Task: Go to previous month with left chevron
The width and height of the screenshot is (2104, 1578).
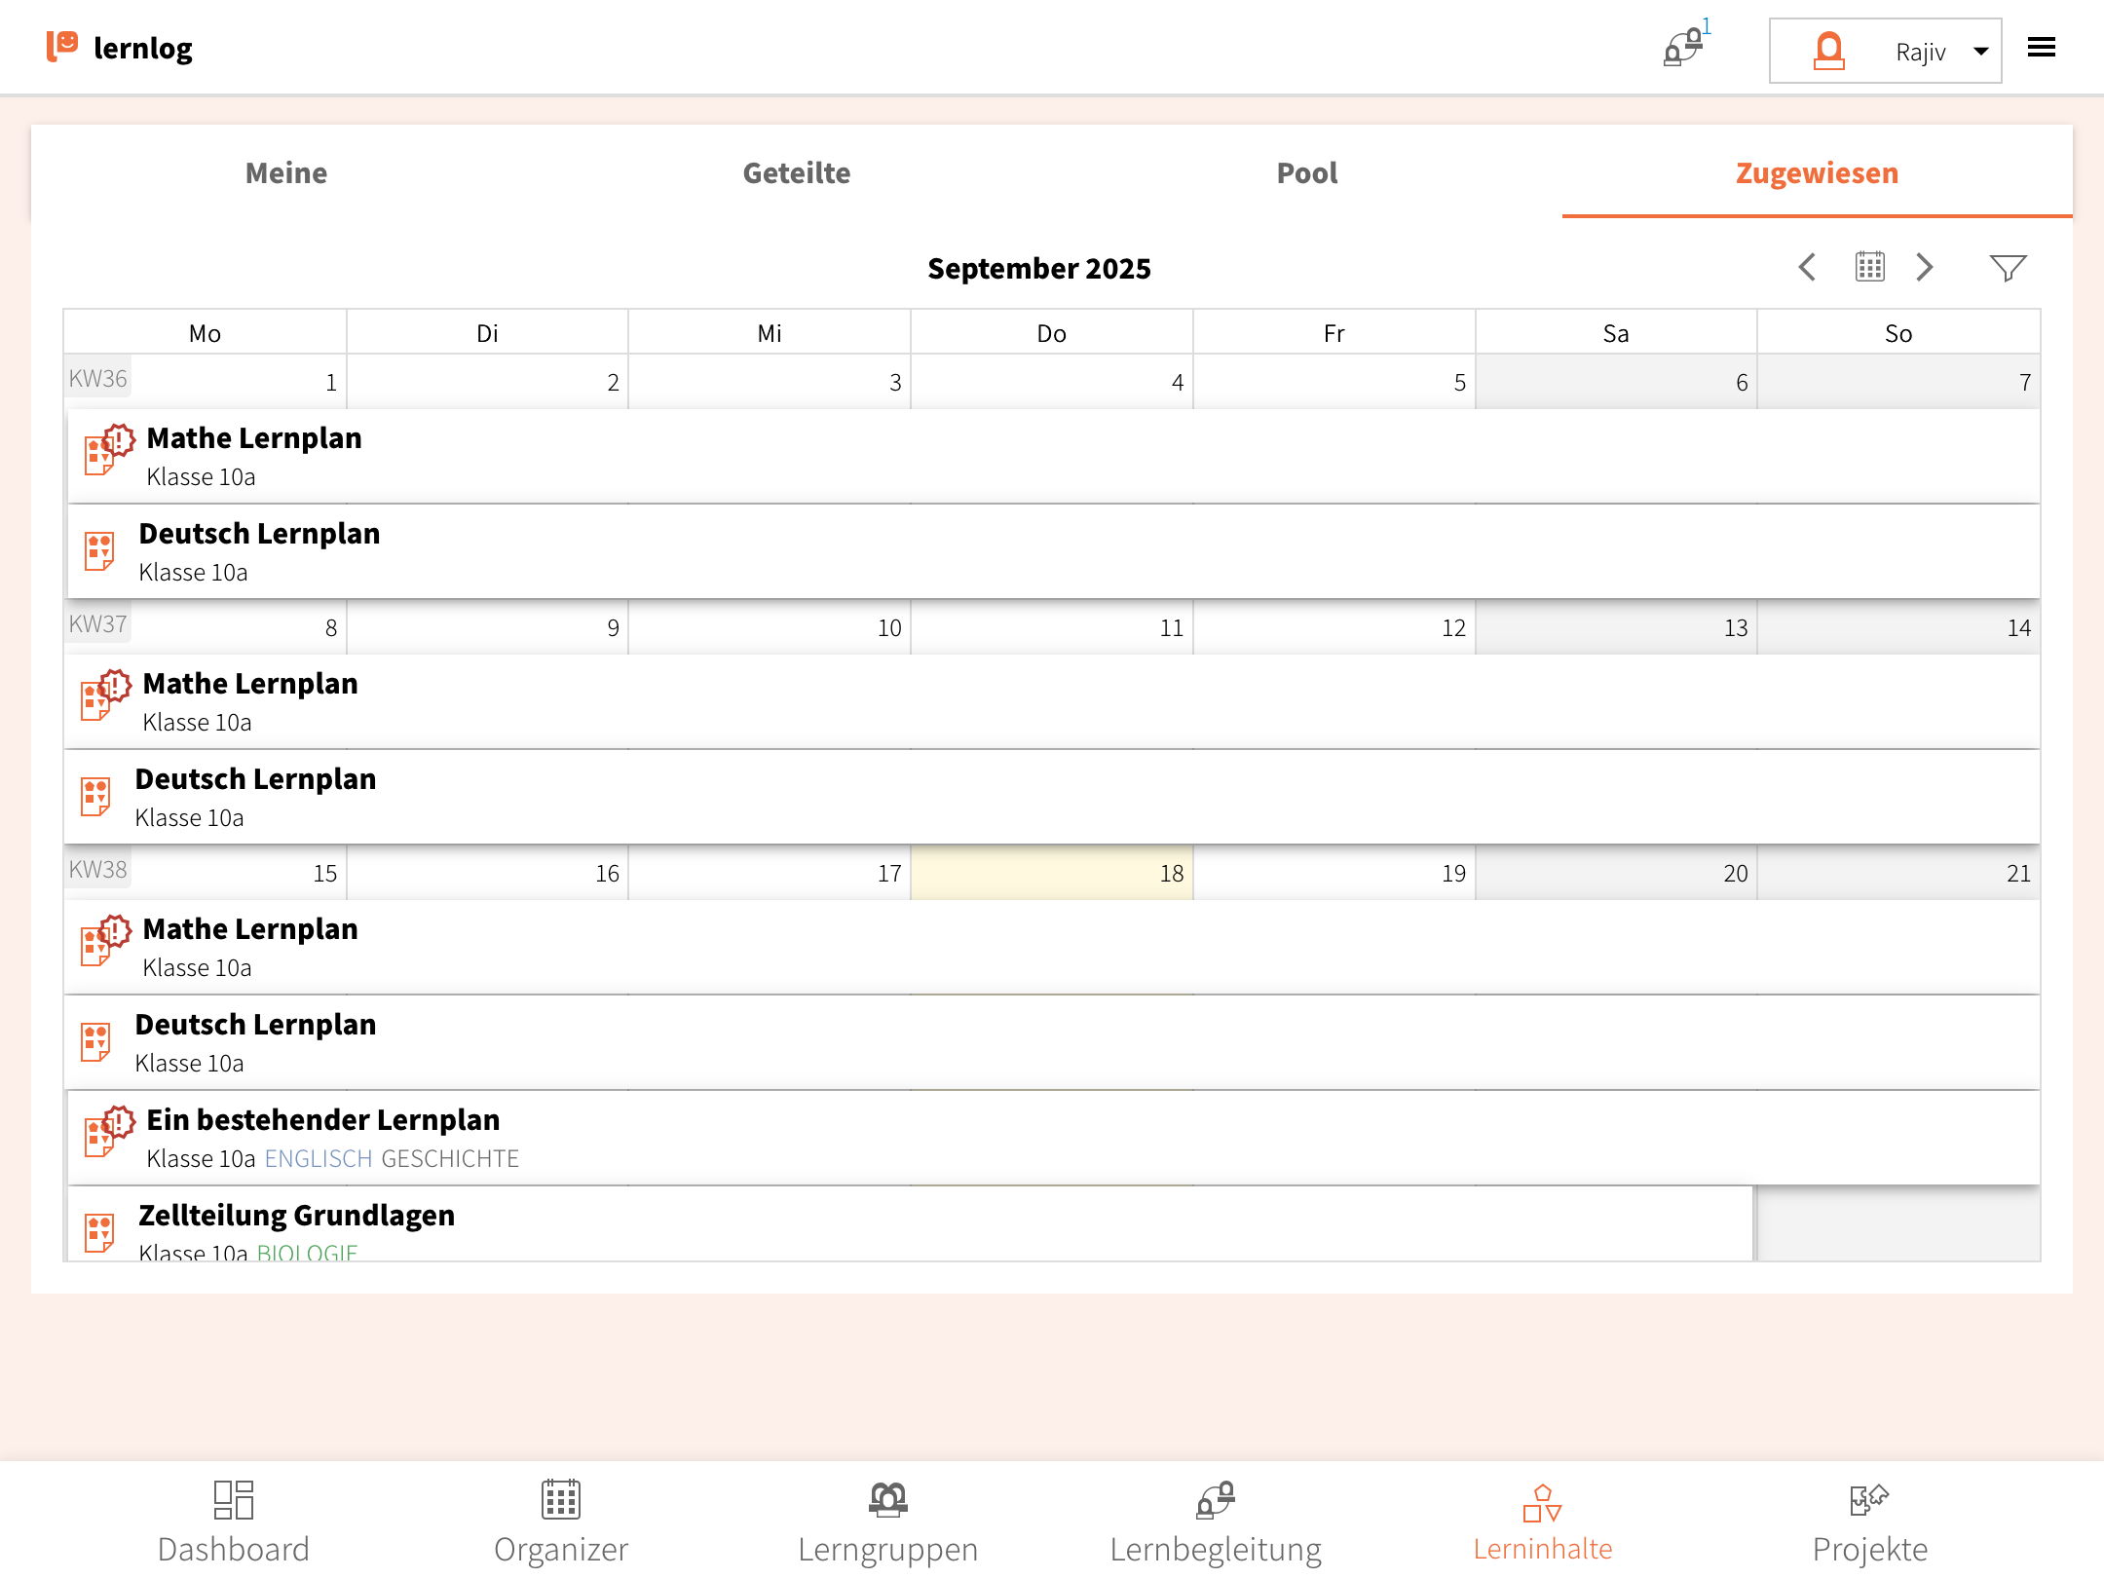Action: pyautogui.click(x=1808, y=267)
